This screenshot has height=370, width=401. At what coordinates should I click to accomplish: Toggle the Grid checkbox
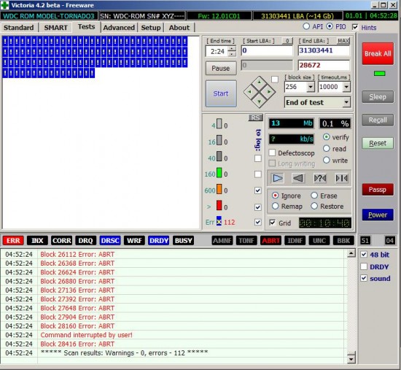(273, 223)
